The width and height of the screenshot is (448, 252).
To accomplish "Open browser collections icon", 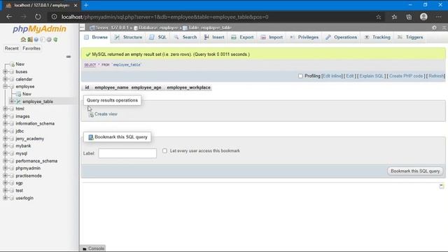I will coord(409,17).
